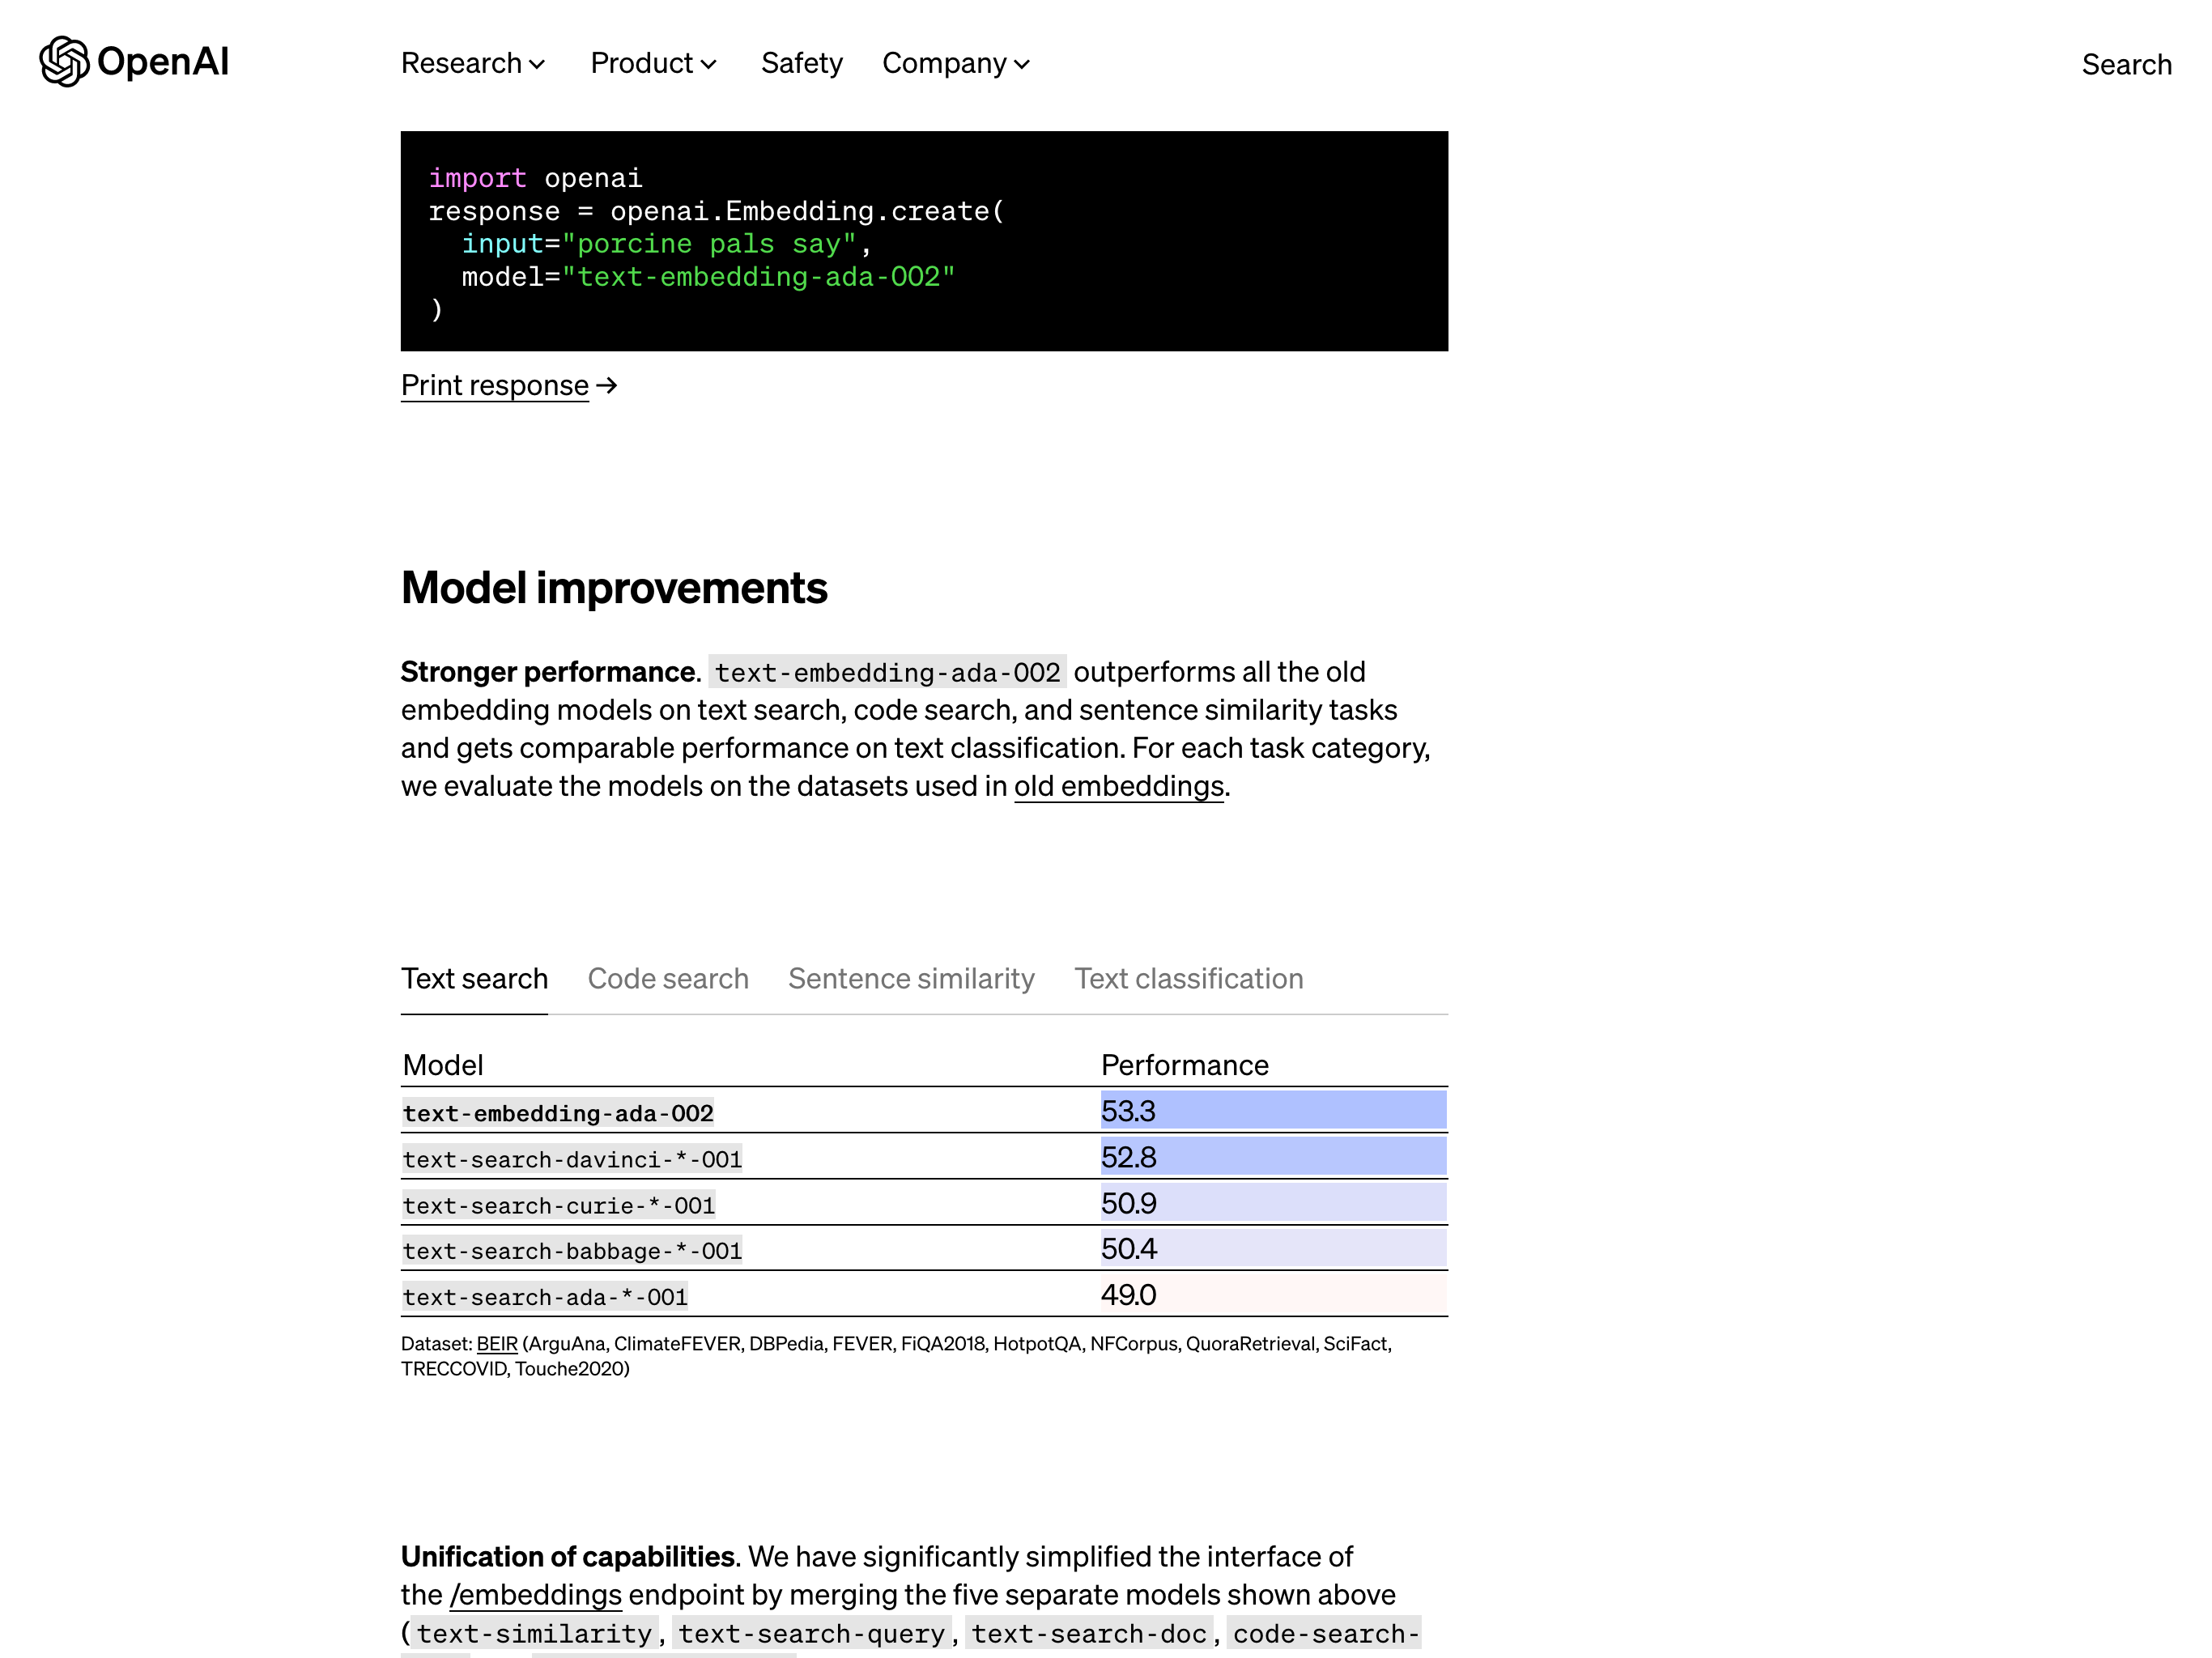This screenshot has height=1658, width=2212.
Task: Go to the Safety page
Action: (801, 63)
